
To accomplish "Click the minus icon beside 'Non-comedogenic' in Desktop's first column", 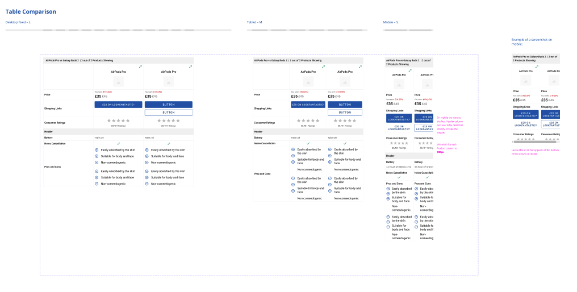I will [97, 183].
